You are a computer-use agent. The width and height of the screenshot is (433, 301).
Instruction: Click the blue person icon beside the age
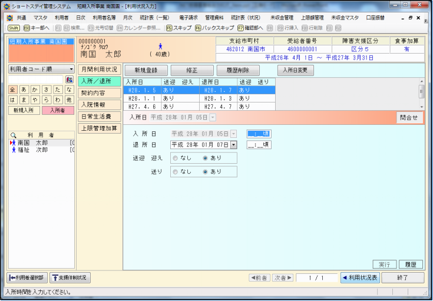[x=160, y=45]
